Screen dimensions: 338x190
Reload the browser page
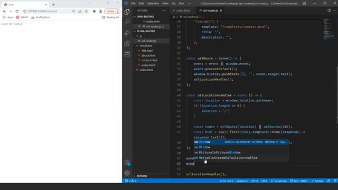pos(17,11)
